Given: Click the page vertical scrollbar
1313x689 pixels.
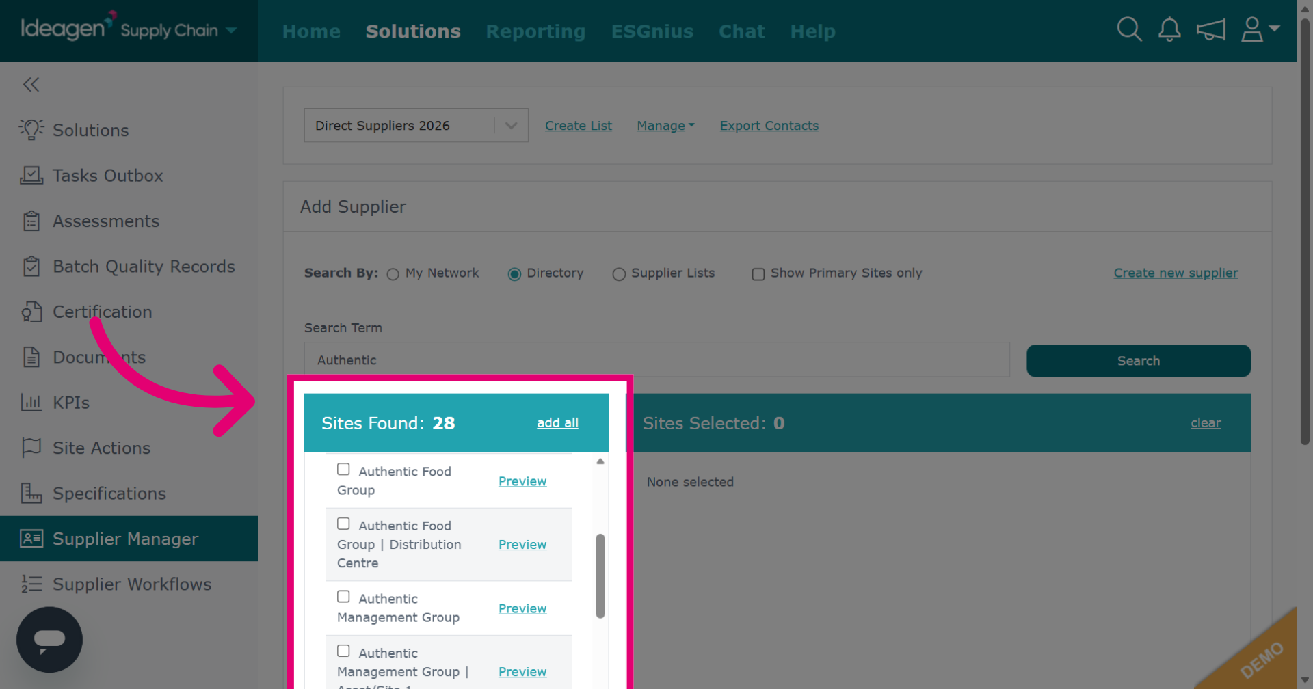Looking at the screenshot, I should [1305, 232].
